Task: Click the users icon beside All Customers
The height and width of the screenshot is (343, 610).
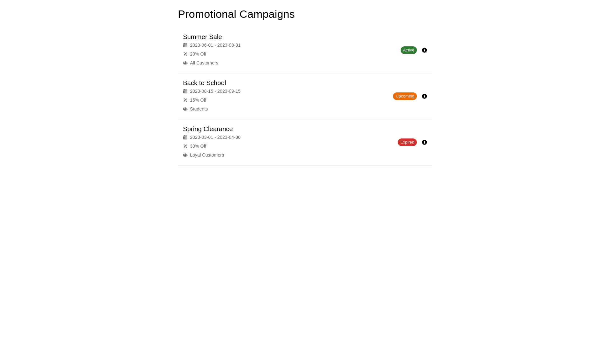Action: pyautogui.click(x=185, y=63)
